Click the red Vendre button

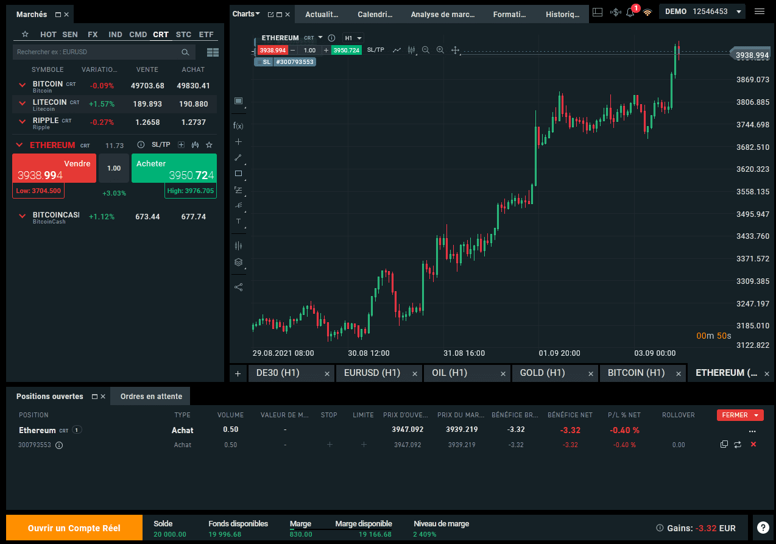click(54, 168)
